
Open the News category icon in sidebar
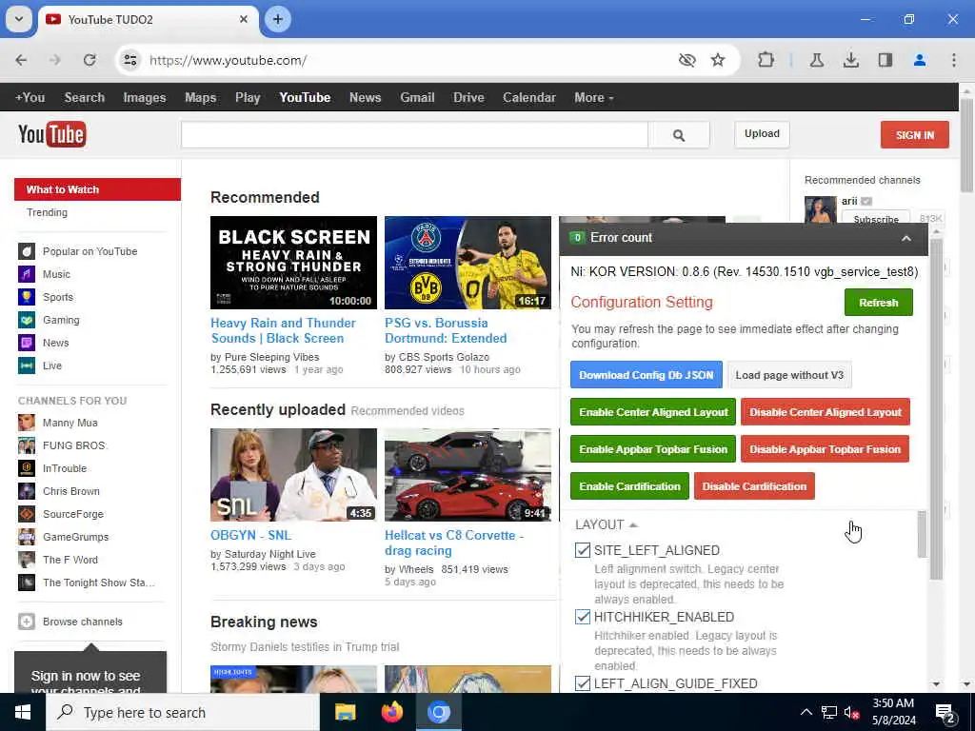[x=26, y=343]
